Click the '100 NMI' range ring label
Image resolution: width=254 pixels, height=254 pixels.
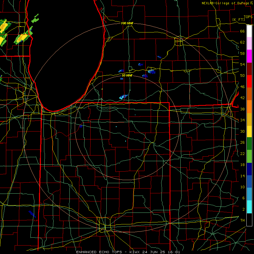point(127,23)
